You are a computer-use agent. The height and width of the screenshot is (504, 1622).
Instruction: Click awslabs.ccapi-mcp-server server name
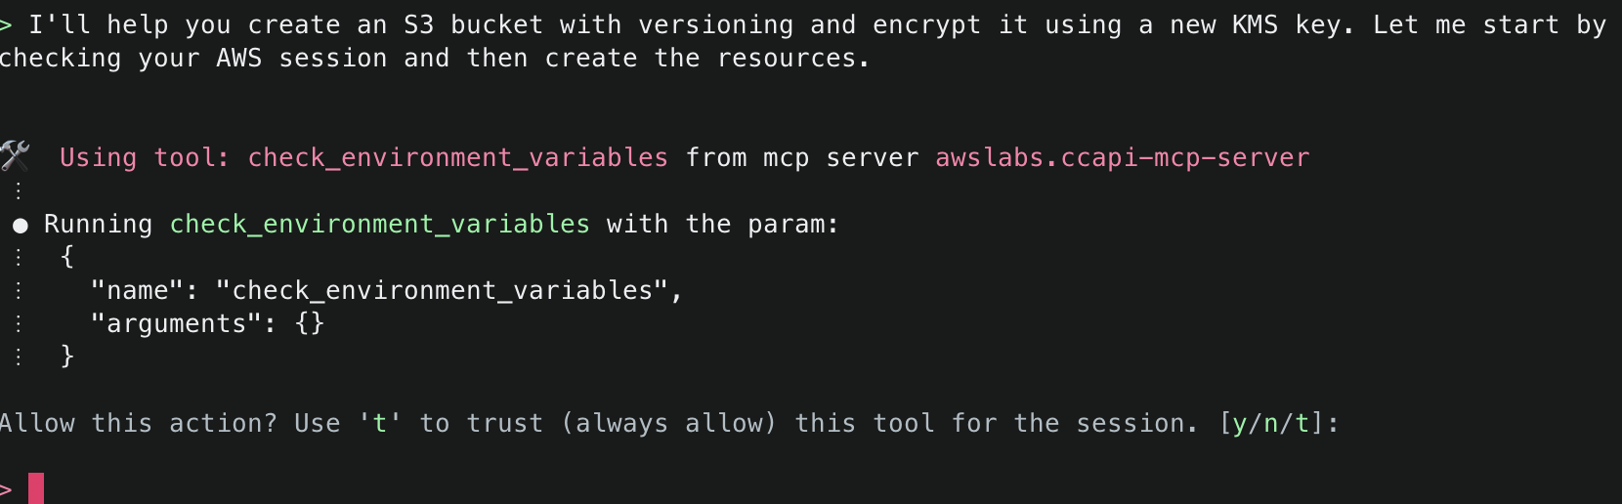click(x=1122, y=157)
